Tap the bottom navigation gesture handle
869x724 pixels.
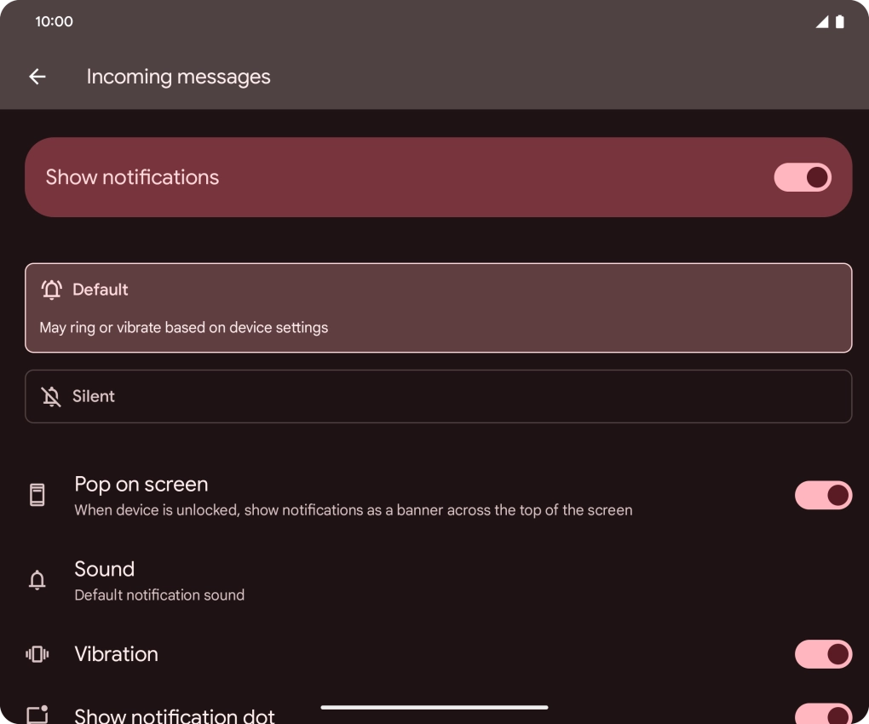pyautogui.click(x=434, y=707)
